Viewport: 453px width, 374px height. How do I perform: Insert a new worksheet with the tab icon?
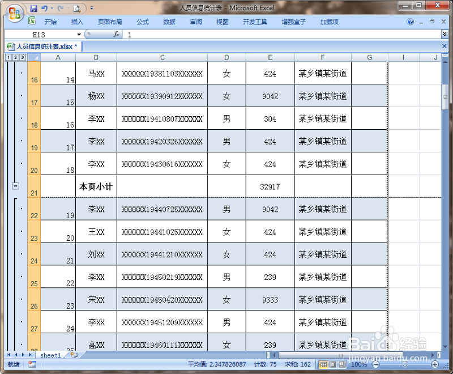pos(74,355)
